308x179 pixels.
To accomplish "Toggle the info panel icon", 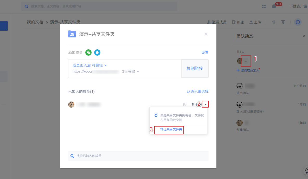I will [x=298, y=22].
